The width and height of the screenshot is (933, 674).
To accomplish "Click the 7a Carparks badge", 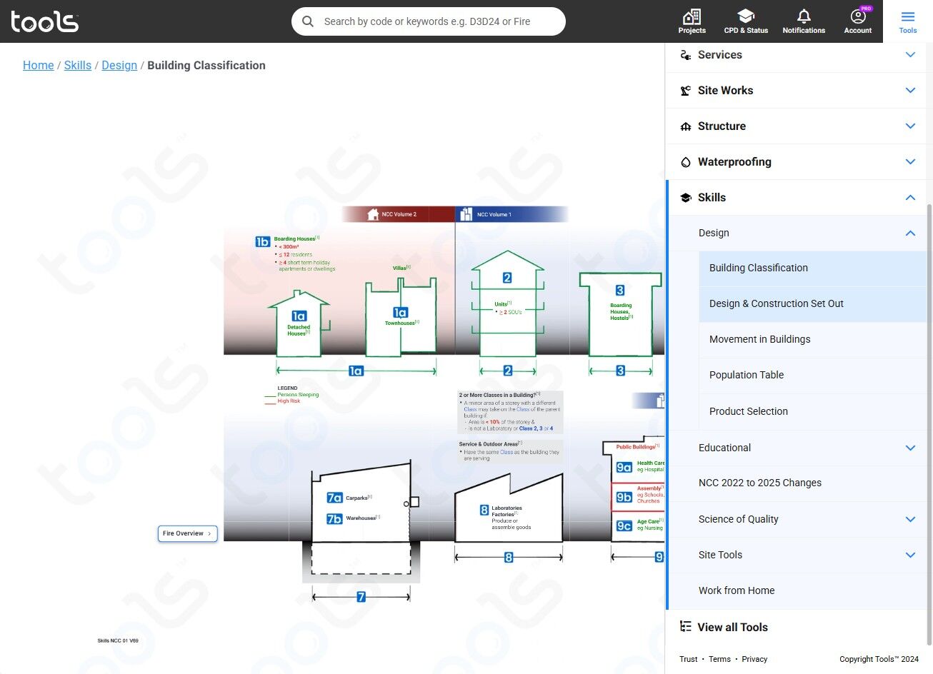I will (x=334, y=498).
